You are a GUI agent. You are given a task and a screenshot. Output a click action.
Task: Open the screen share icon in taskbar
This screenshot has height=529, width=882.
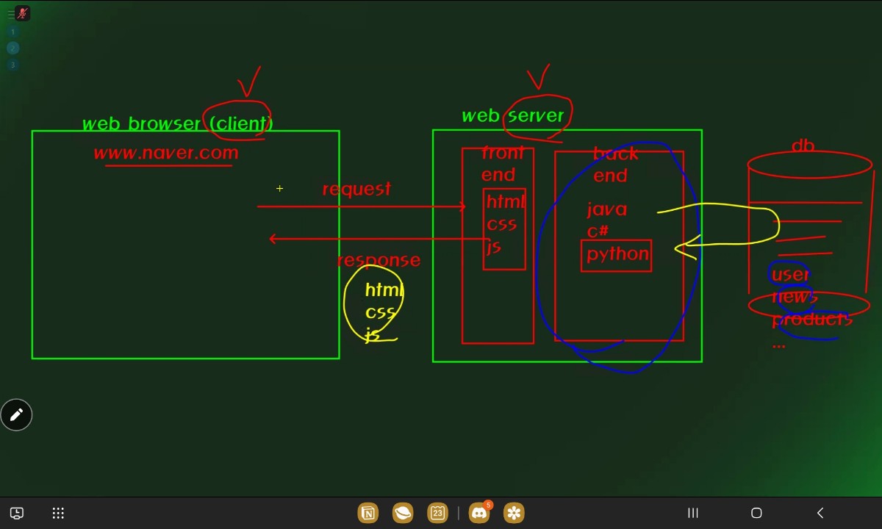pos(17,513)
